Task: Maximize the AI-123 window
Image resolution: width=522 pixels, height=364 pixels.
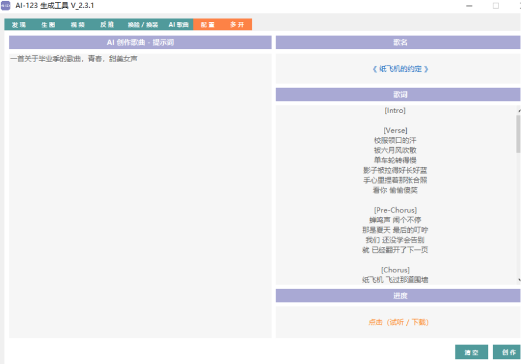Action: click(x=495, y=6)
